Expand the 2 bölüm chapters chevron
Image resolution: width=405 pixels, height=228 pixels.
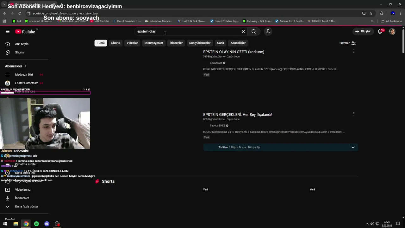point(353,147)
